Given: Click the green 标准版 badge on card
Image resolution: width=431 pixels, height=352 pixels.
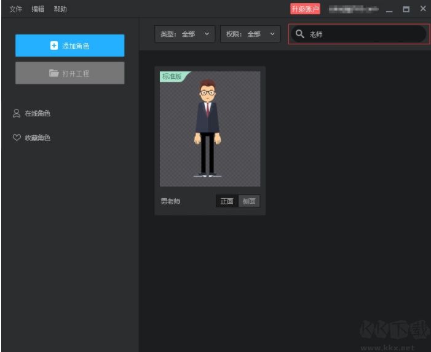Looking at the screenshot, I should pyautogui.click(x=173, y=77).
